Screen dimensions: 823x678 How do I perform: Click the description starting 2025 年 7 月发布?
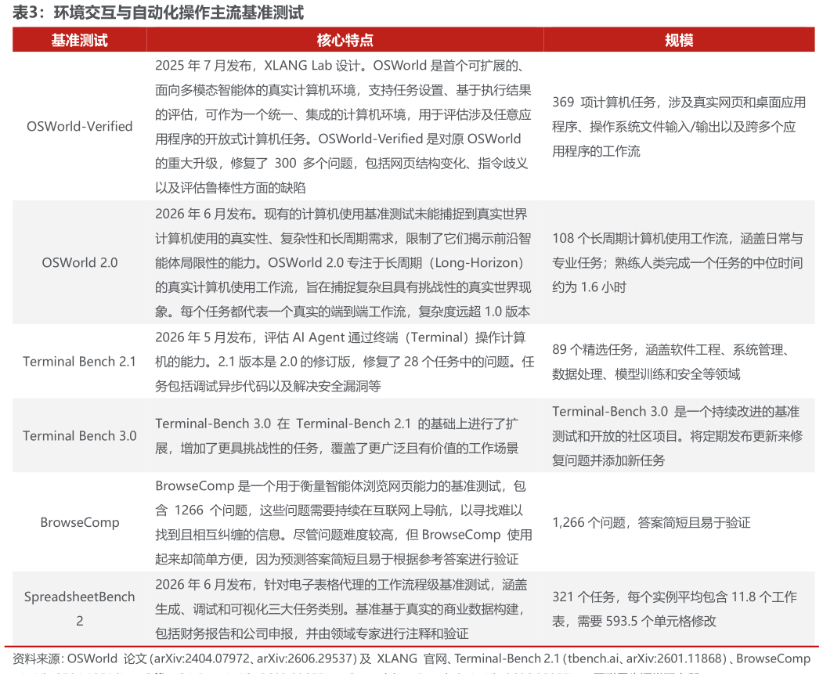pos(344,127)
